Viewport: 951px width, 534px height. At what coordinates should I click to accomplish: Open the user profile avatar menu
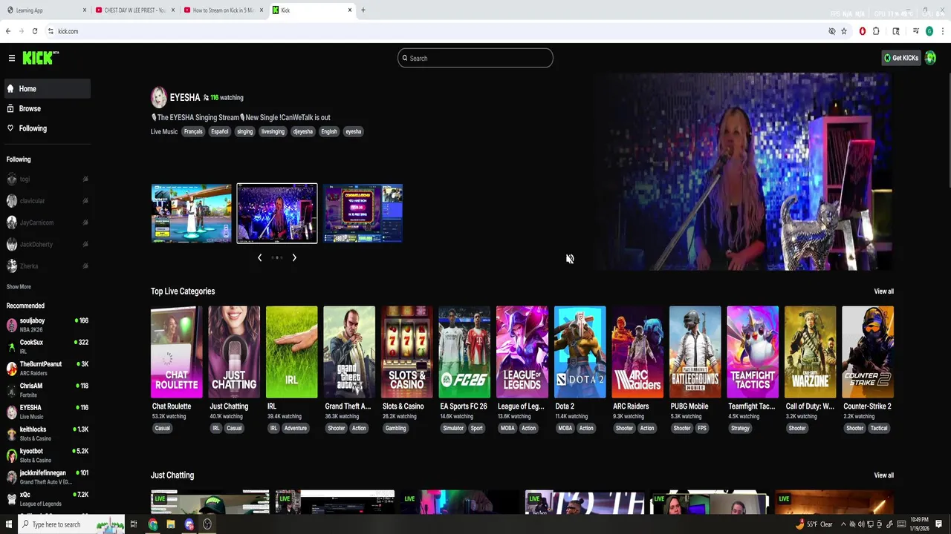[930, 58]
